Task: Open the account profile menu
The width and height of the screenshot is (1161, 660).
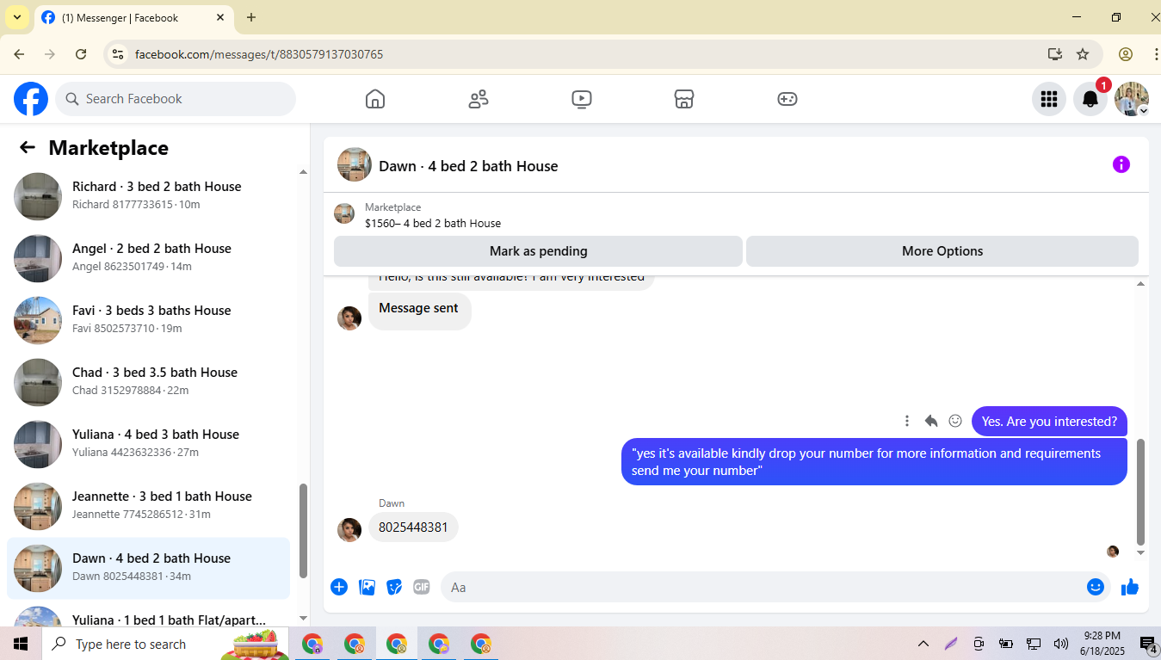Action: click(x=1132, y=99)
